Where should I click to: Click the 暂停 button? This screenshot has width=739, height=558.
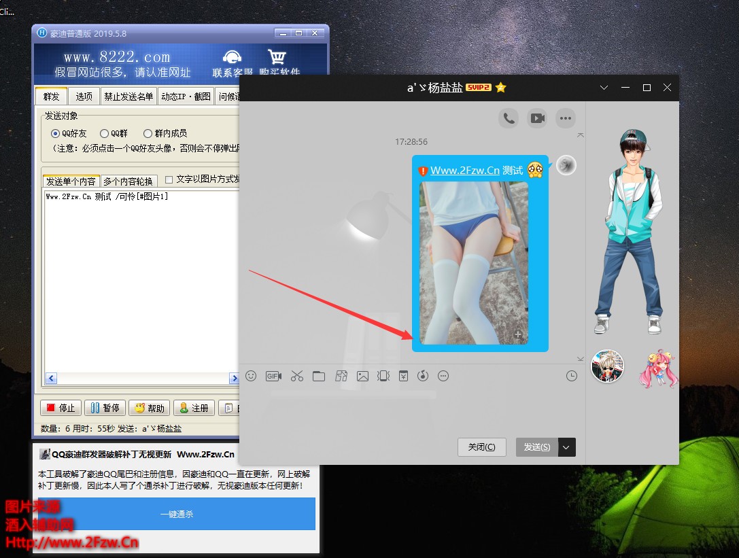[105, 408]
